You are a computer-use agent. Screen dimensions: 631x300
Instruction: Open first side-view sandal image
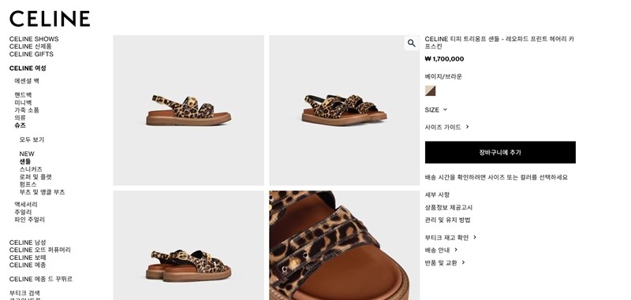[x=189, y=110]
